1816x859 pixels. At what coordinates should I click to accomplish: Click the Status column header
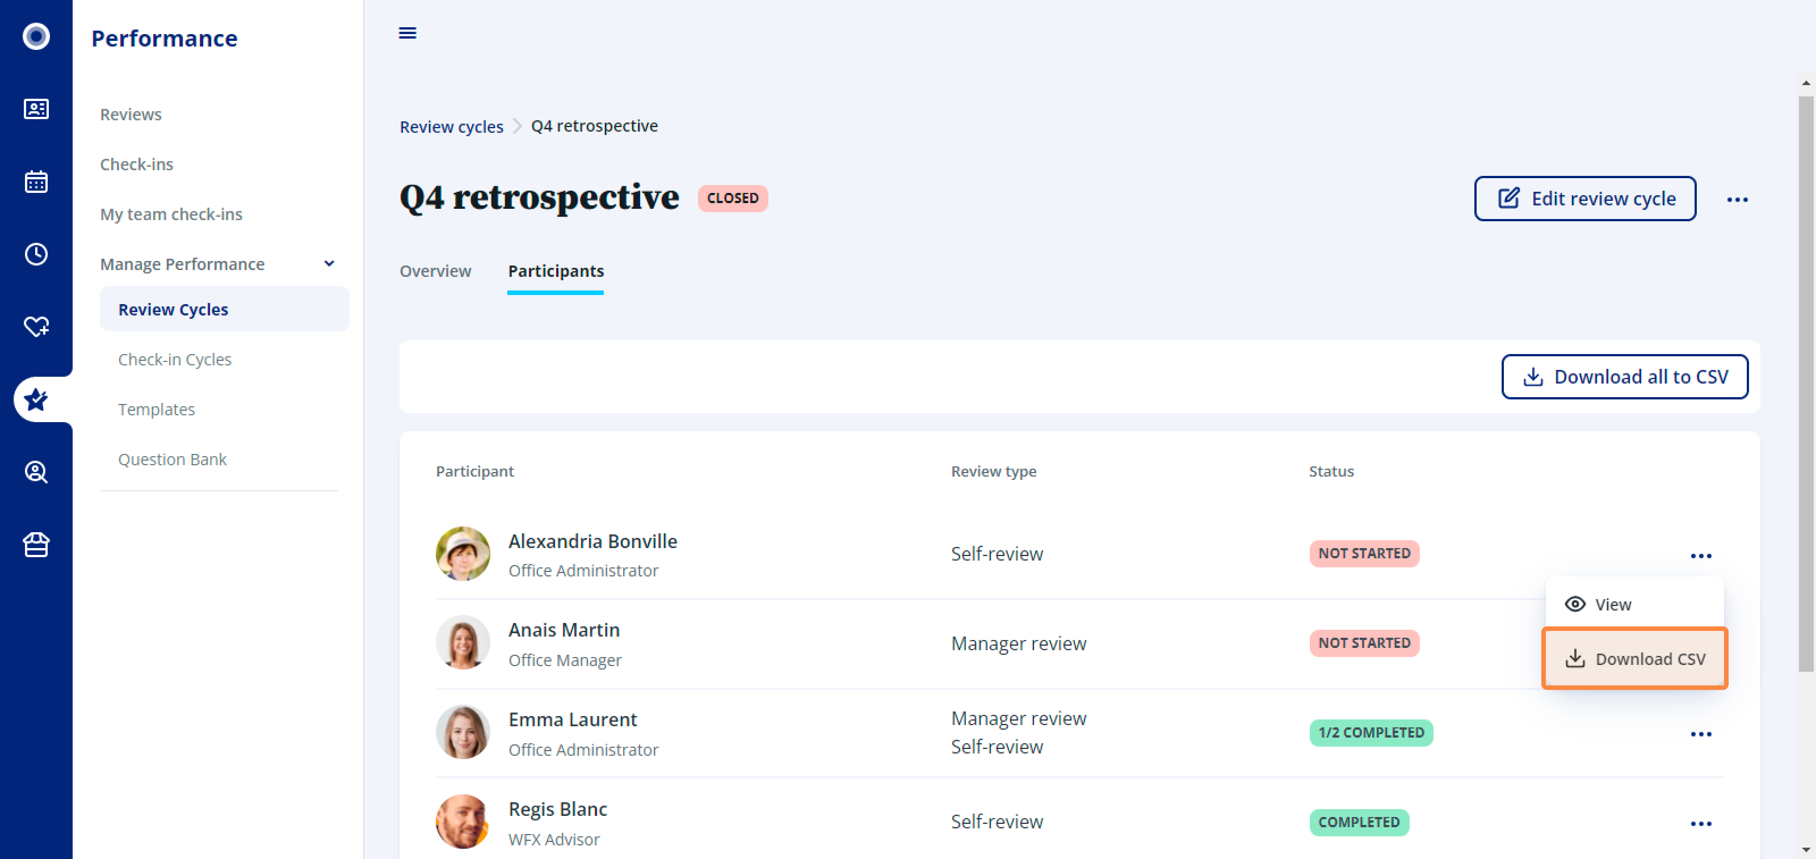pyautogui.click(x=1331, y=471)
